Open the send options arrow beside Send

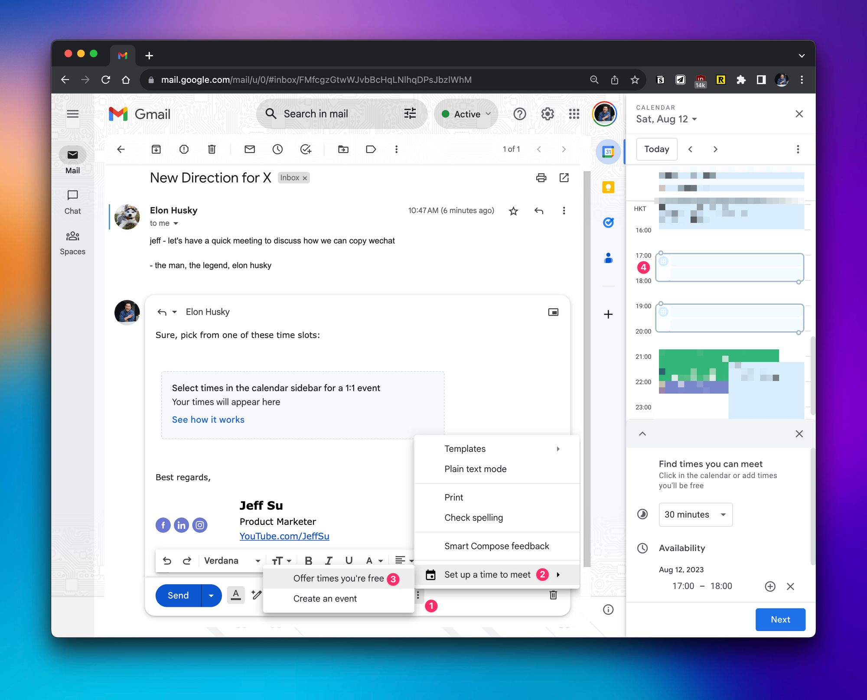(x=211, y=596)
